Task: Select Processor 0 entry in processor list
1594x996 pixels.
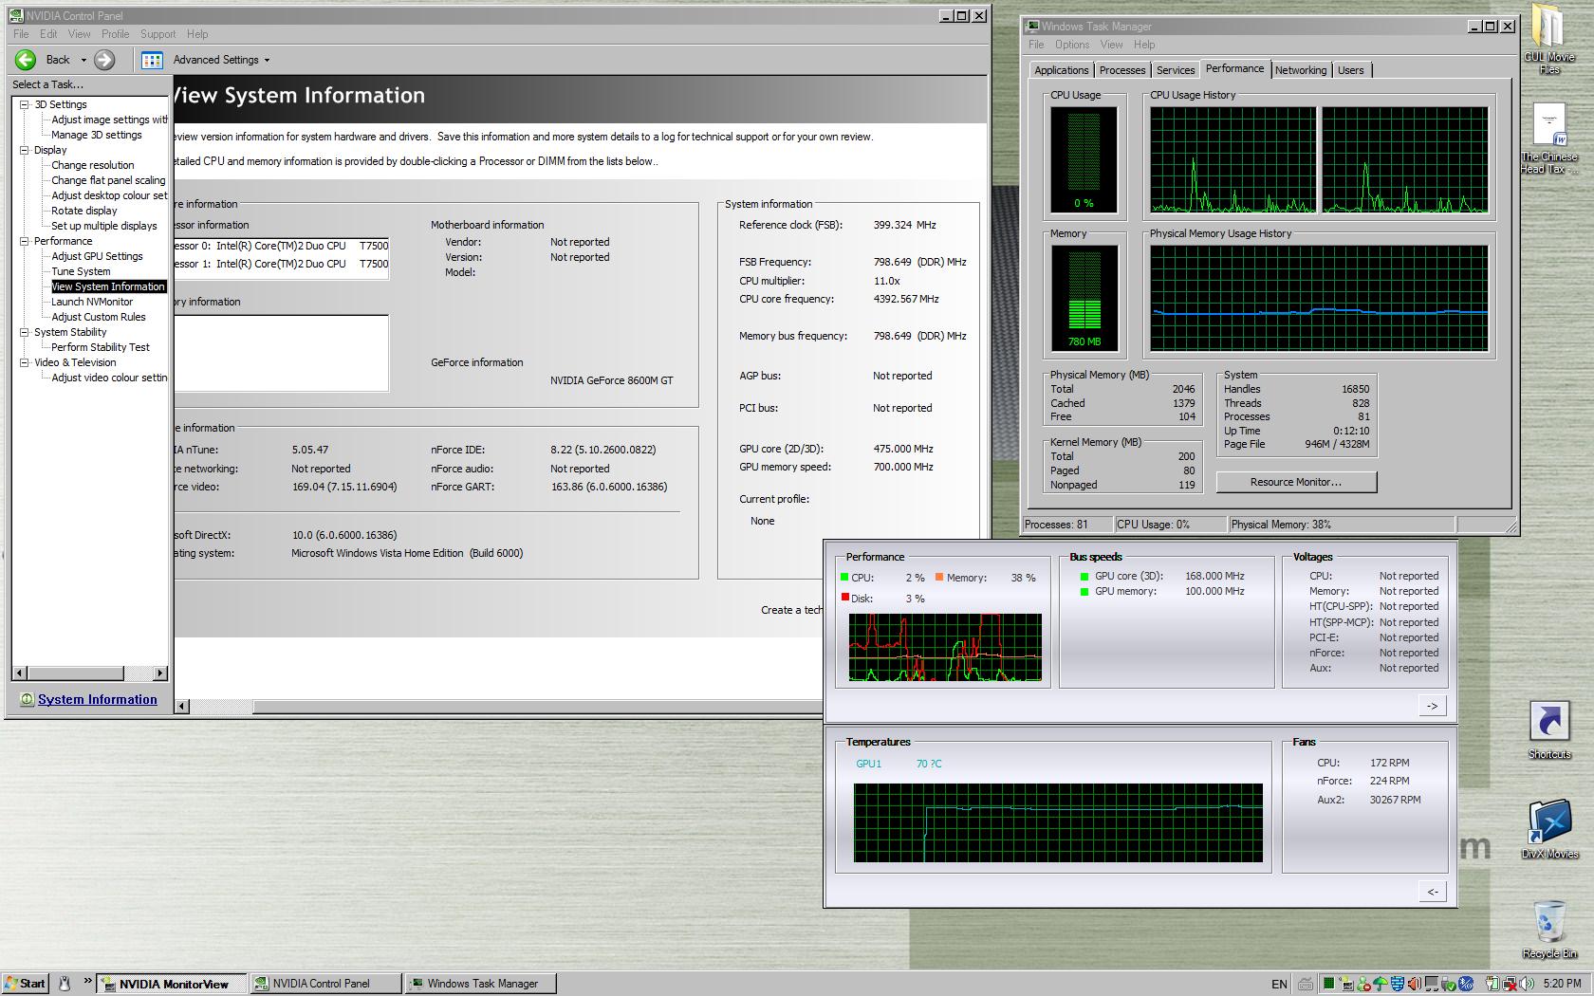Action: [x=282, y=246]
